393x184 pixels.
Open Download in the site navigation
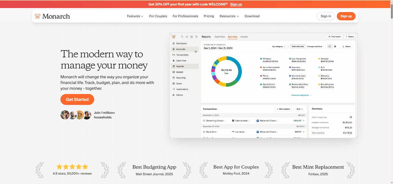[252, 16]
